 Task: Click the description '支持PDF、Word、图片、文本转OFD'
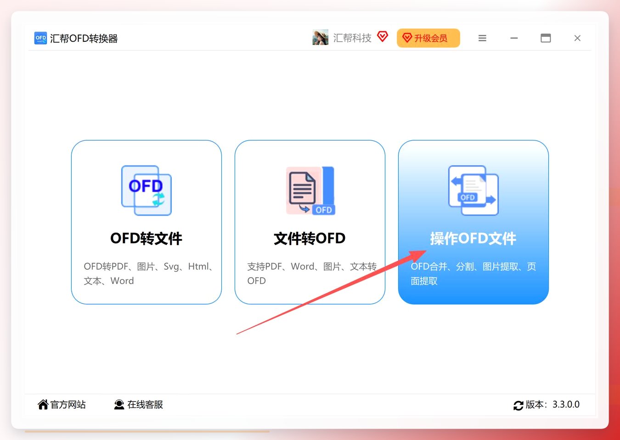[312, 273]
